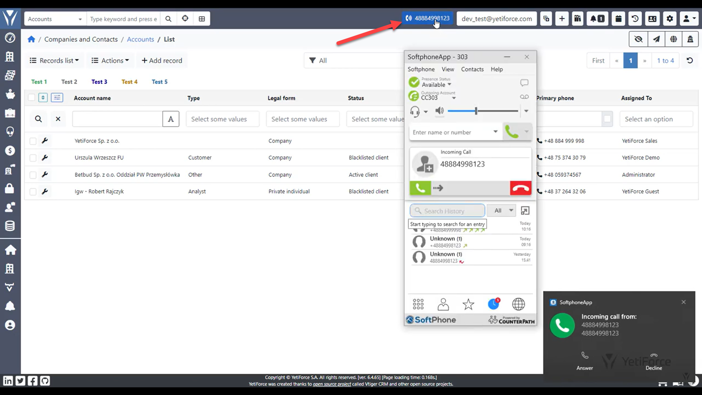702x395 pixels.
Task: Click the transfer call arrow button
Action: point(438,188)
